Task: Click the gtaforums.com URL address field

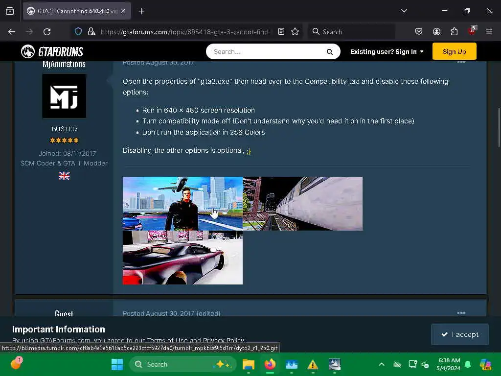Action: click(x=185, y=32)
